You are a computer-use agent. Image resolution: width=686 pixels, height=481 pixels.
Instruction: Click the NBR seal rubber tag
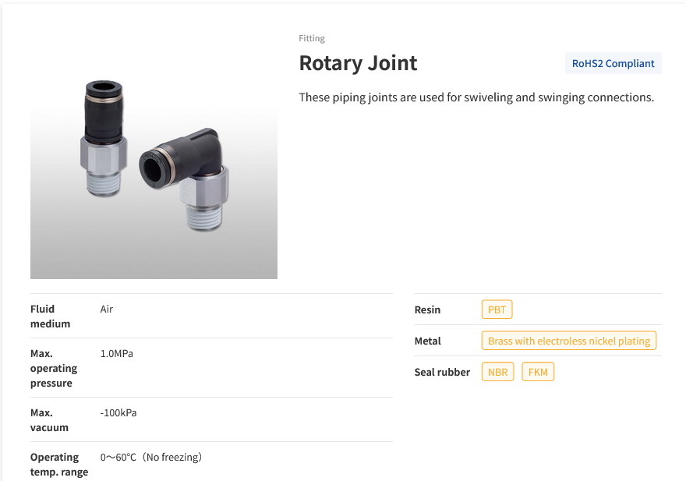pos(497,371)
